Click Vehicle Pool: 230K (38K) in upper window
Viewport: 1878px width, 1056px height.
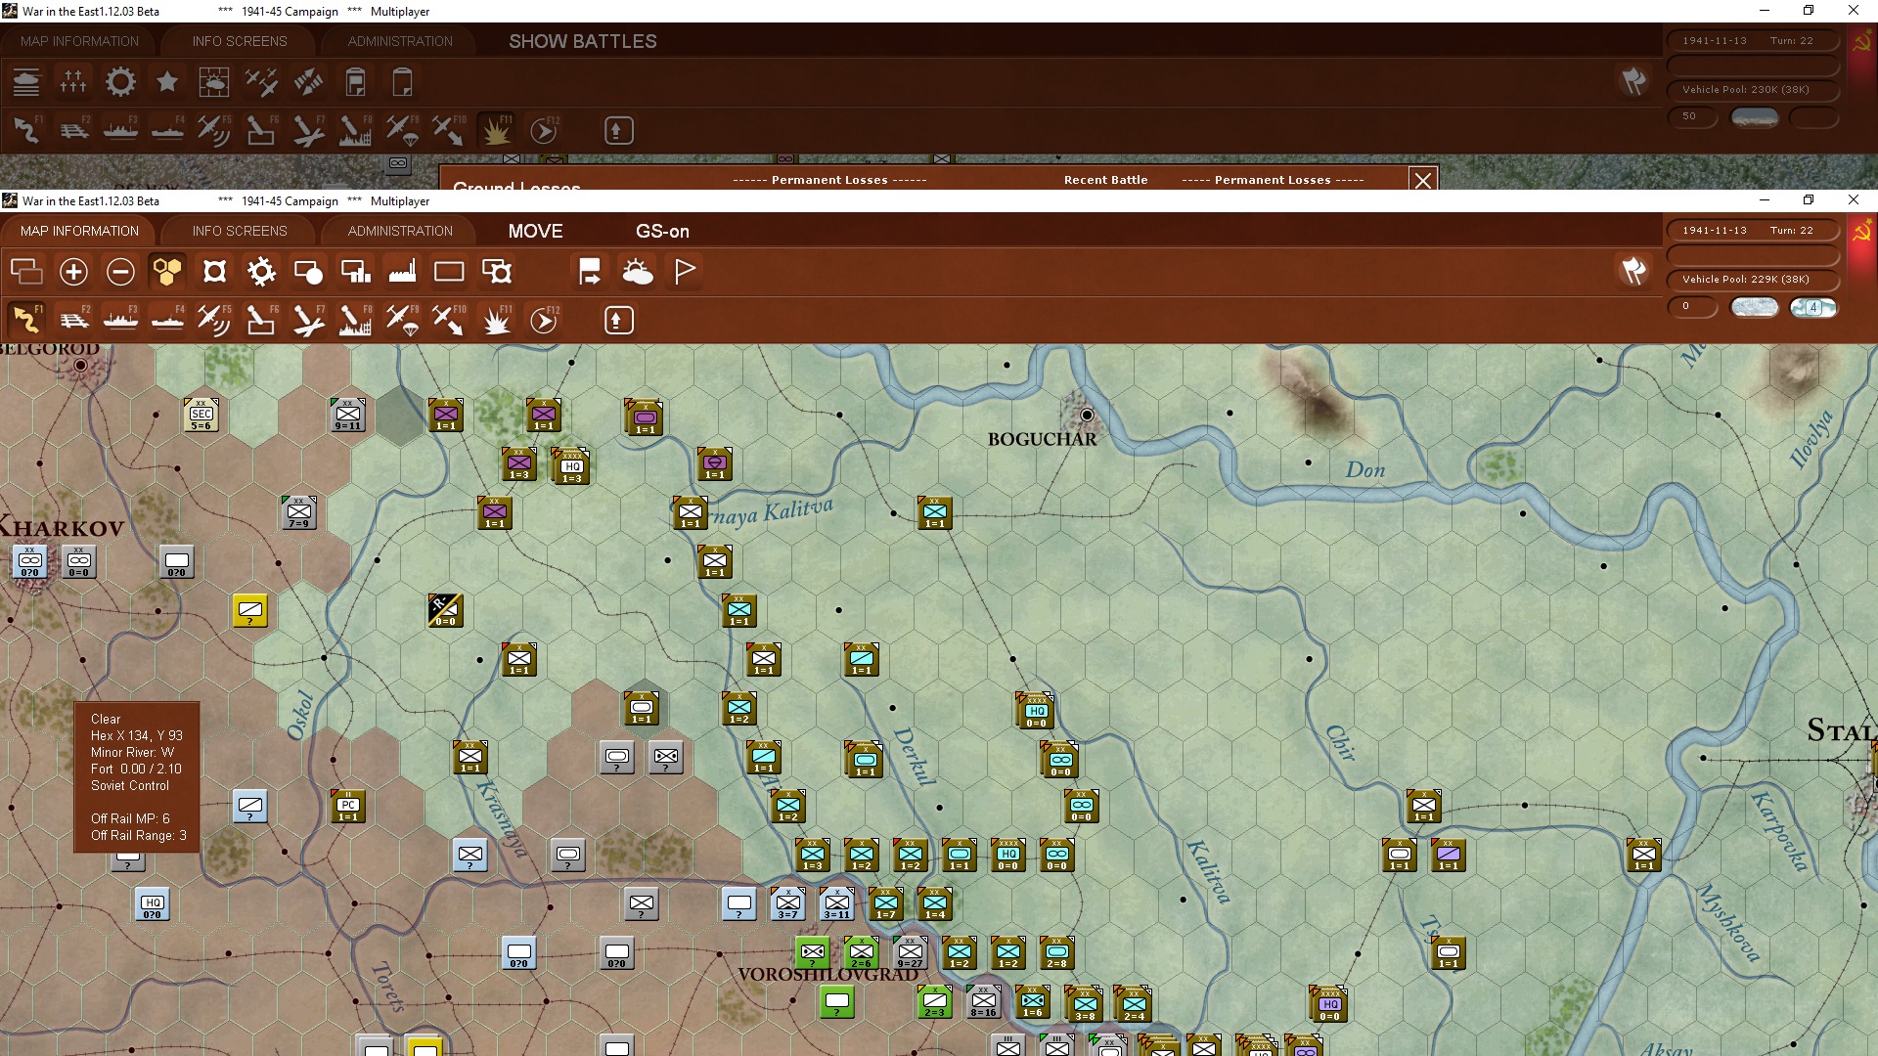pyautogui.click(x=1752, y=90)
